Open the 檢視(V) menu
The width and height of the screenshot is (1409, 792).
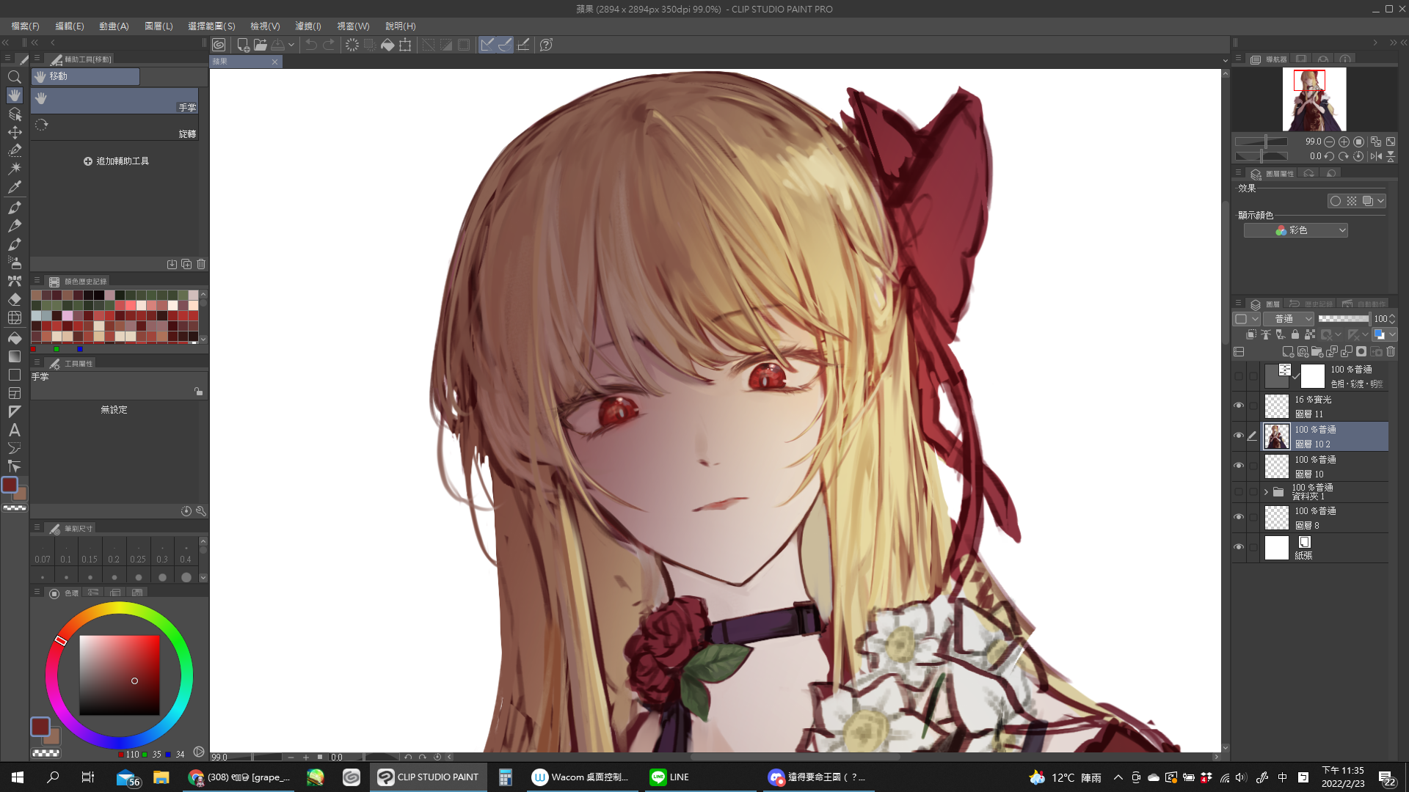pos(265,26)
